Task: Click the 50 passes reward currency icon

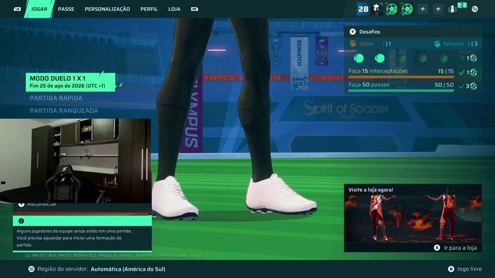Action: pos(473,86)
